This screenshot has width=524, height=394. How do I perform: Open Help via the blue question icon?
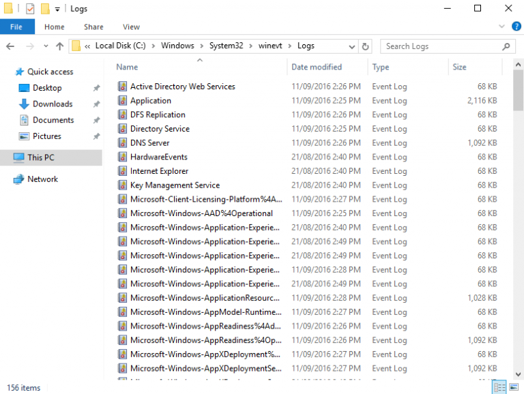click(x=516, y=26)
